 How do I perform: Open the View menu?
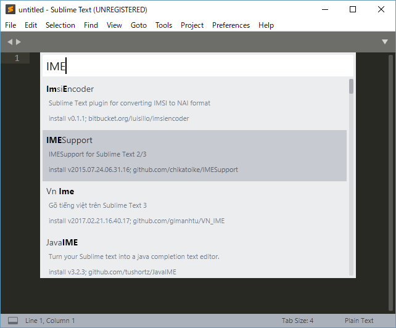(114, 25)
